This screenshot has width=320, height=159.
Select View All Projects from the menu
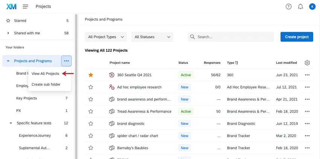[45, 73]
